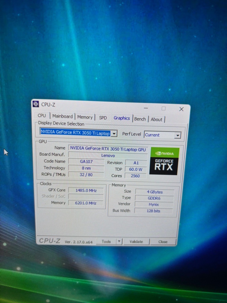Click the Validate button

tap(136, 241)
